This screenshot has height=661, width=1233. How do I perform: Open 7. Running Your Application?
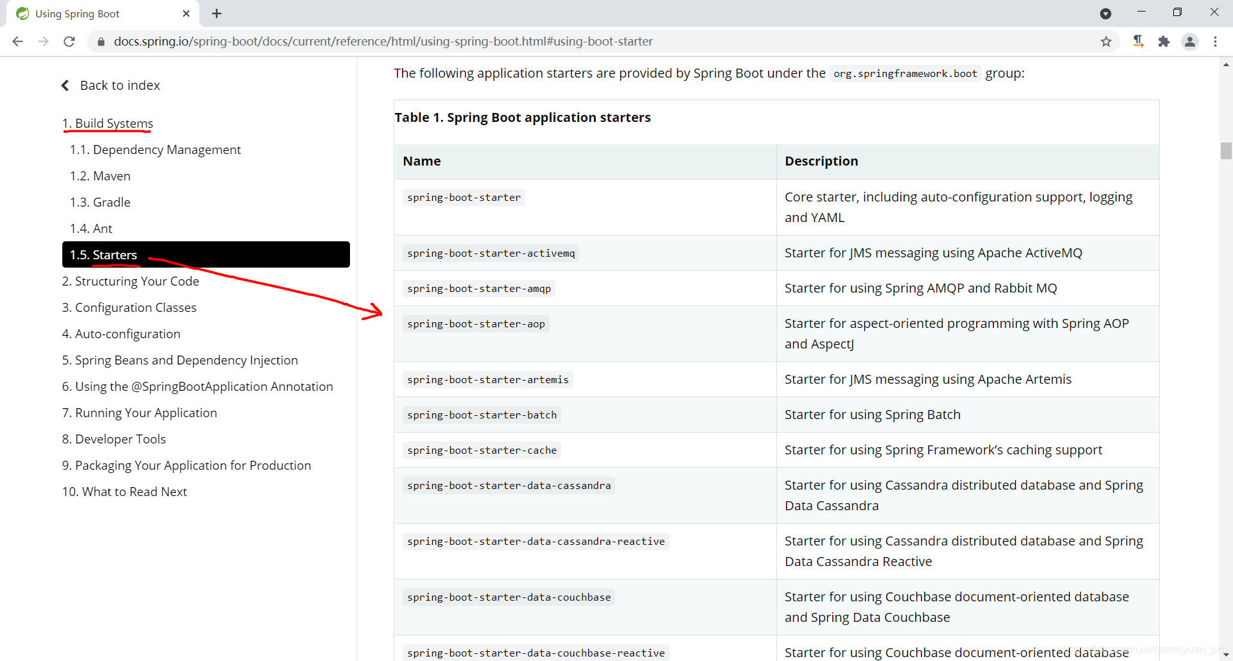click(139, 413)
